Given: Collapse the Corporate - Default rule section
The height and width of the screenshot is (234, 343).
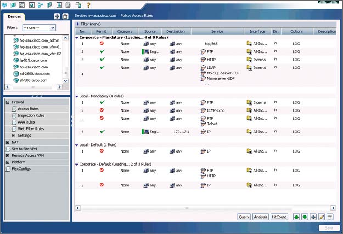Looking at the screenshot, I should click(77, 165).
